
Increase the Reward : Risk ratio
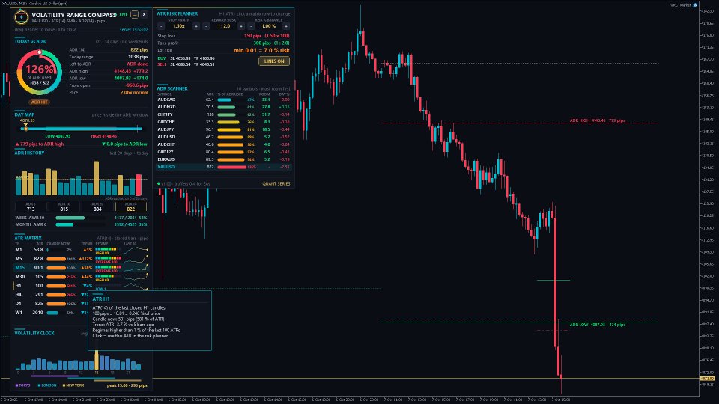[x=241, y=26]
